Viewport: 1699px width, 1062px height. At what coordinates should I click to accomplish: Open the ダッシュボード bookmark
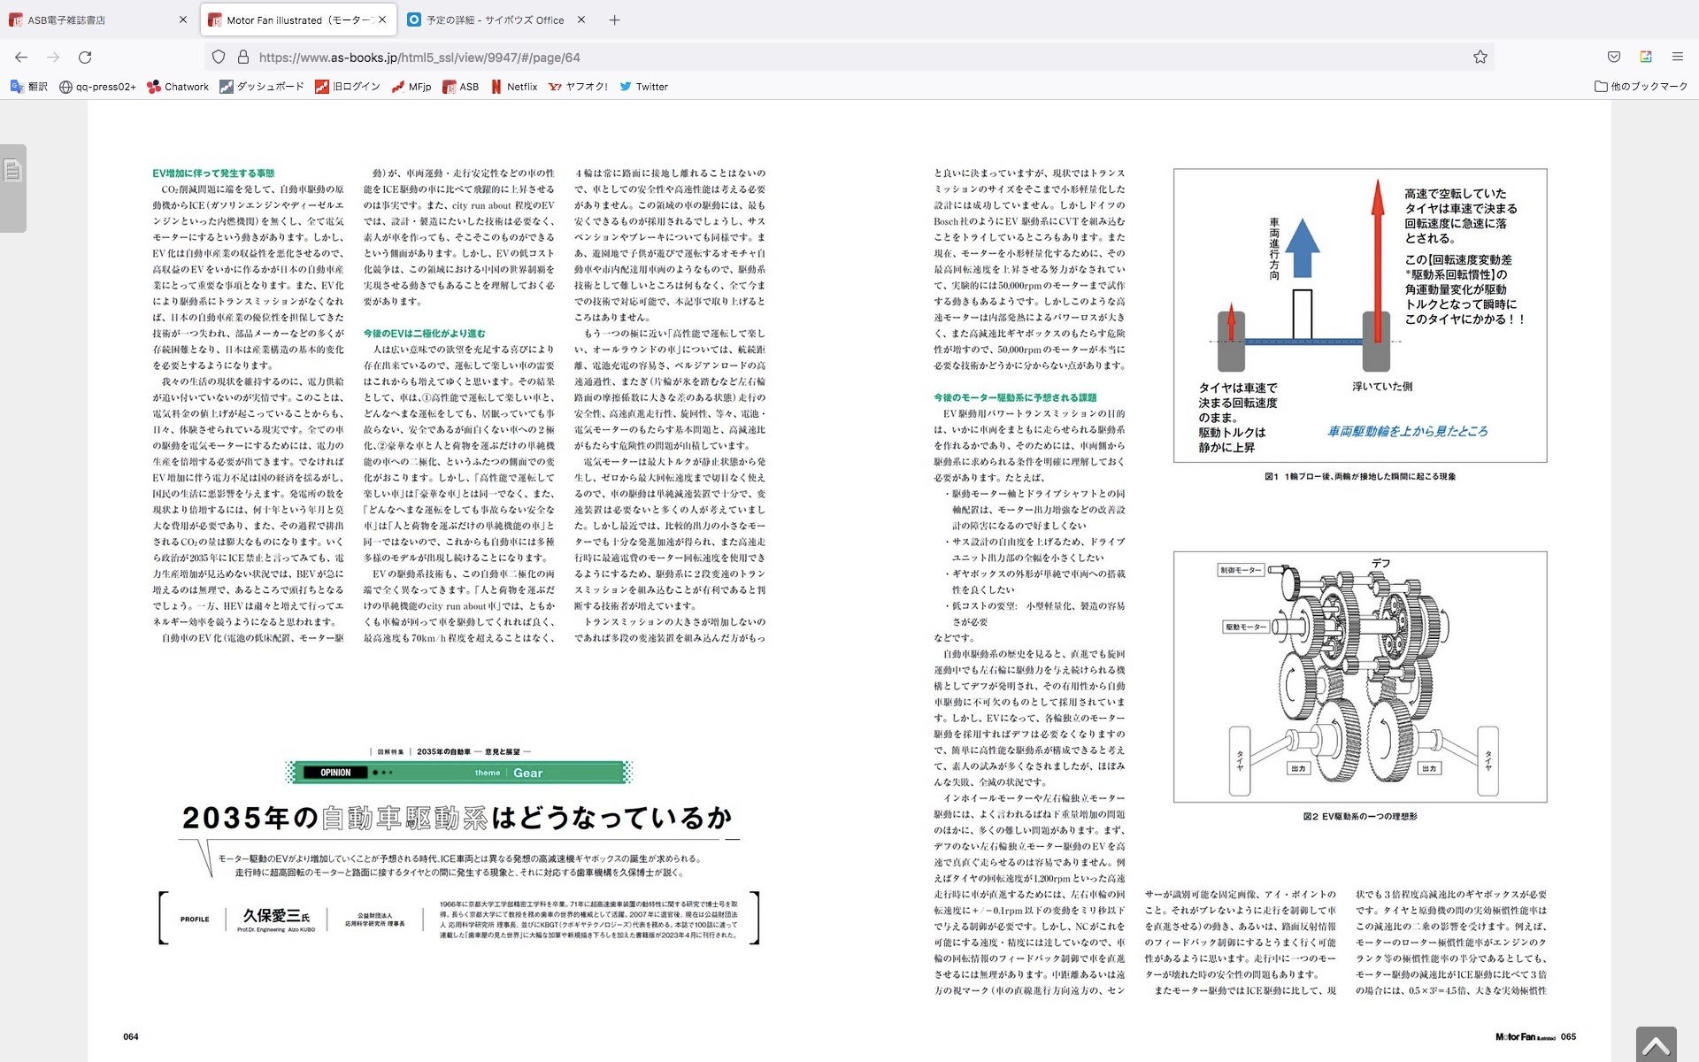click(261, 87)
